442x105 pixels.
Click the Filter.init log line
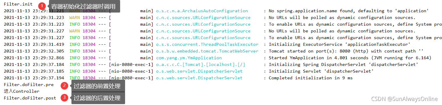pyautogui.click(x=18, y=4)
